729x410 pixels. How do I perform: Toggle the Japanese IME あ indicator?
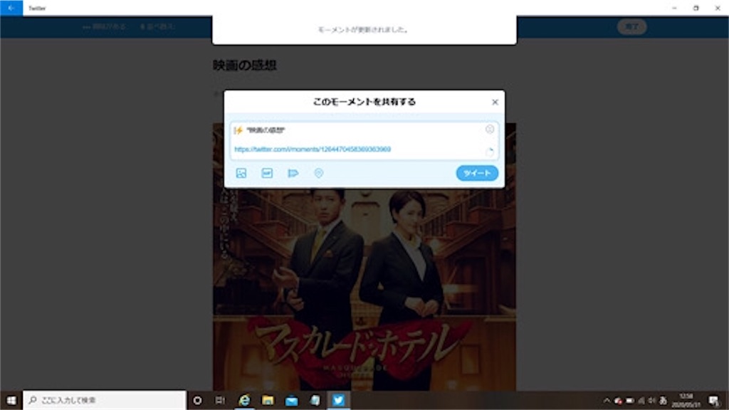(x=663, y=400)
